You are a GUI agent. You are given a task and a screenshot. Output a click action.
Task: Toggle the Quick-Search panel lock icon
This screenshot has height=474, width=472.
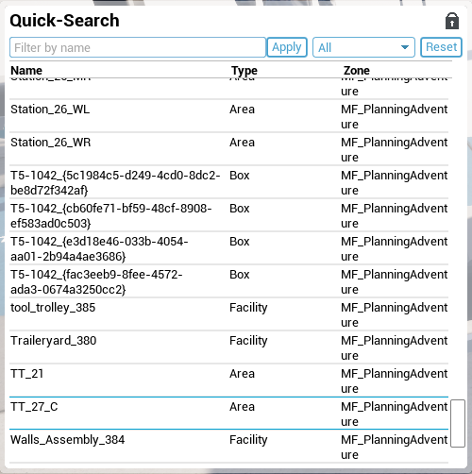[x=452, y=21]
